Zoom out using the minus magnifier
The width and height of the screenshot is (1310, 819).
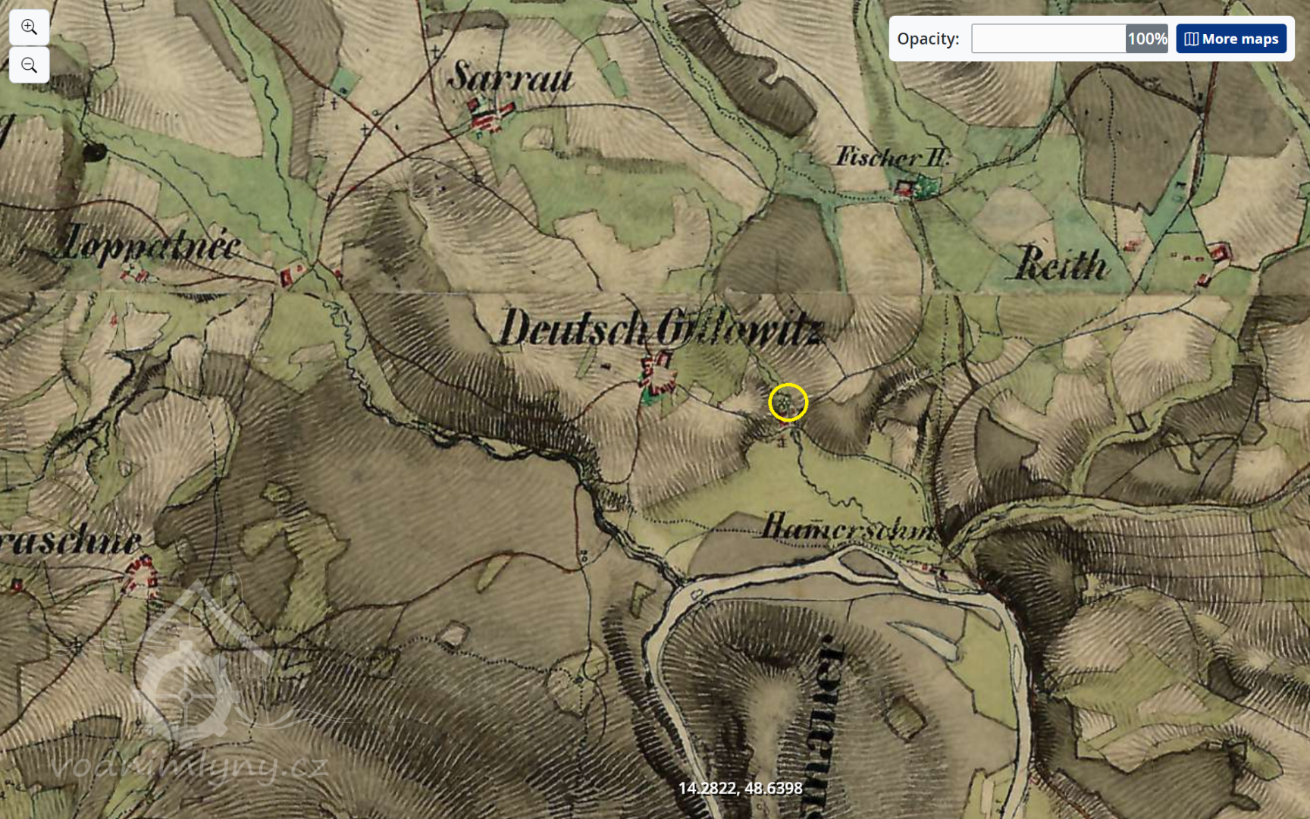pos(29,65)
